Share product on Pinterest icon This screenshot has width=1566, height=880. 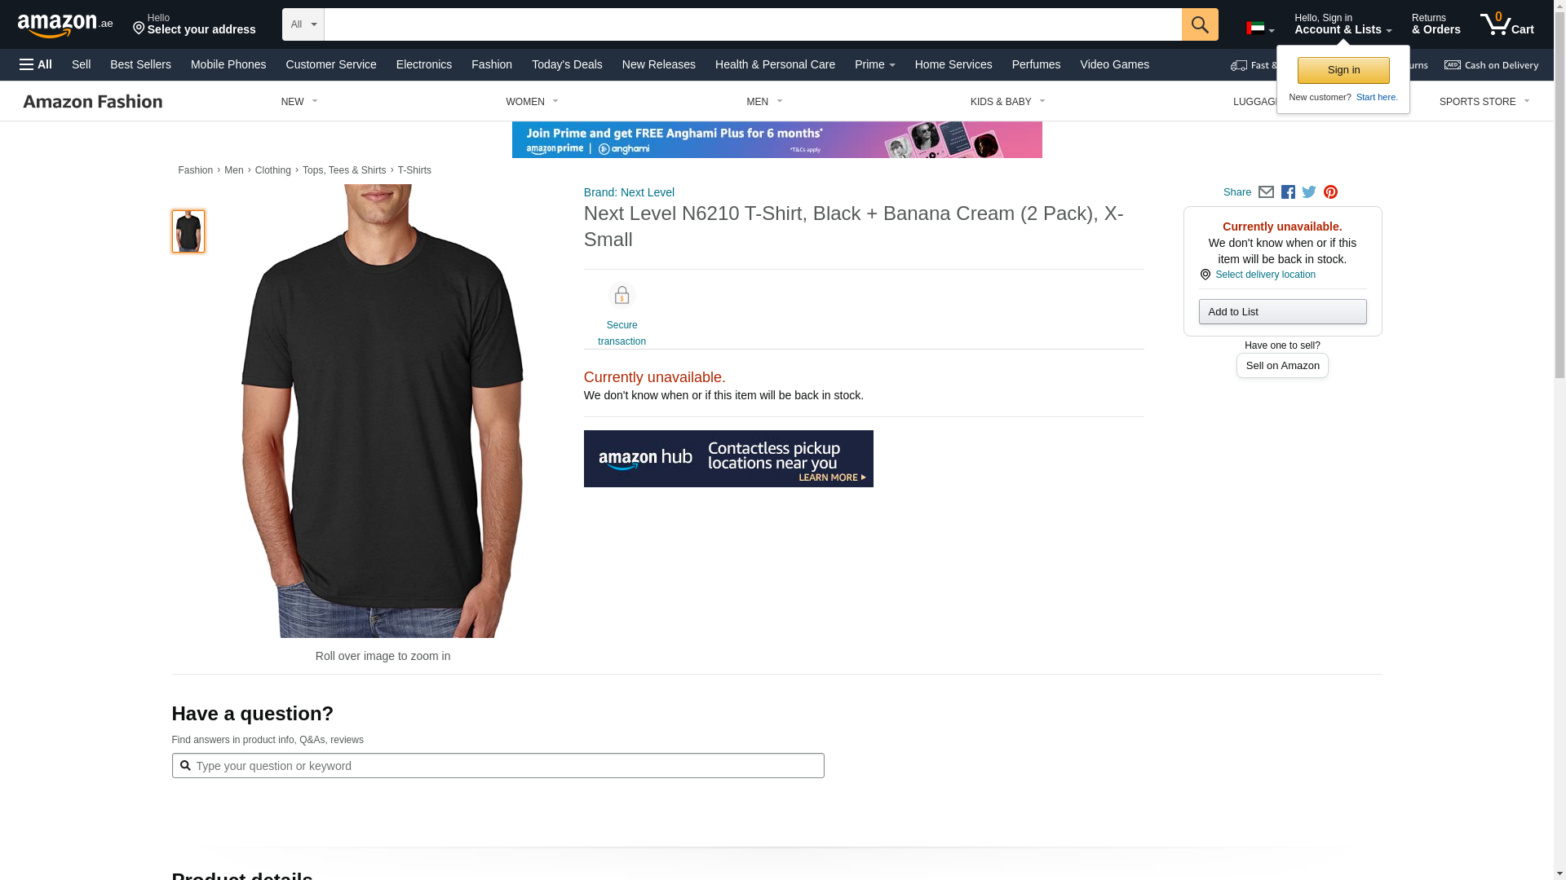[1330, 192]
